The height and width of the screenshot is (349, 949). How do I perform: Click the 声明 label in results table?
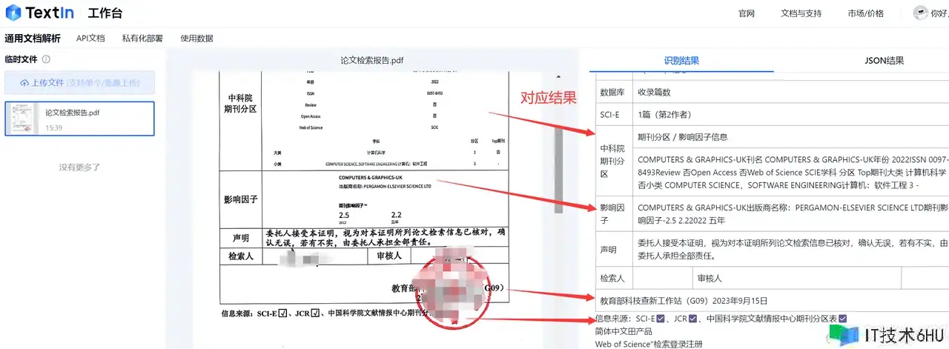608,250
